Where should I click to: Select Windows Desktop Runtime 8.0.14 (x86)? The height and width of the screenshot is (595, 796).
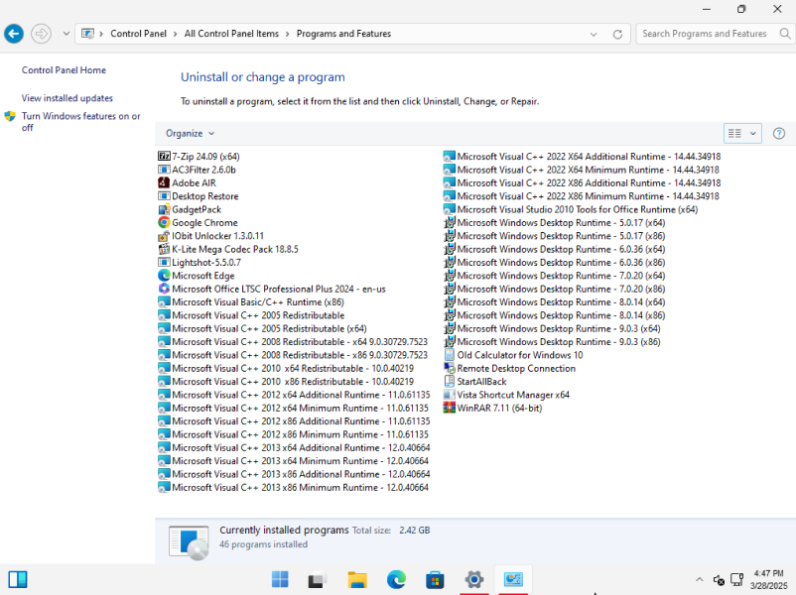tap(555, 315)
